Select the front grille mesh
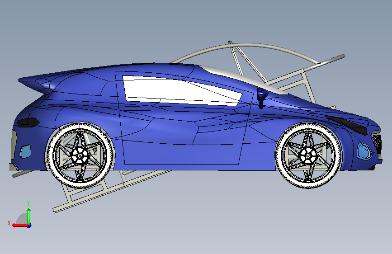392x254 pixels. pos(376,142)
